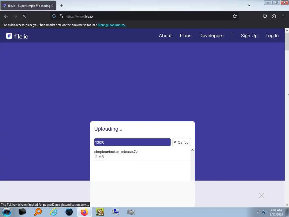Image resolution: width=289 pixels, height=217 pixels.
Task: Click the Sign Up link
Action: pyautogui.click(x=249, y=36)
